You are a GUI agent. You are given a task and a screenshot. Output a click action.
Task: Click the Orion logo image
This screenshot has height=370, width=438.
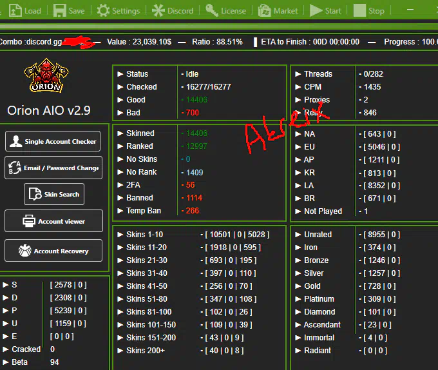[x=46, y=77]
